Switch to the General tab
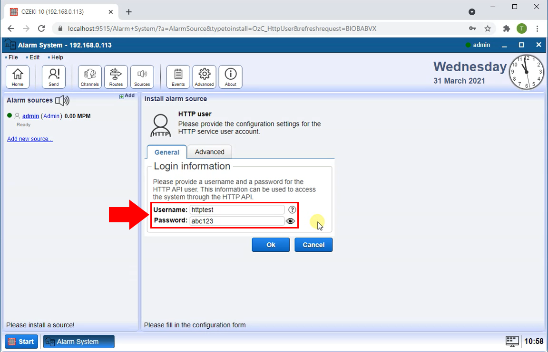The image size is (548, 352). click(x=166, y=152)
